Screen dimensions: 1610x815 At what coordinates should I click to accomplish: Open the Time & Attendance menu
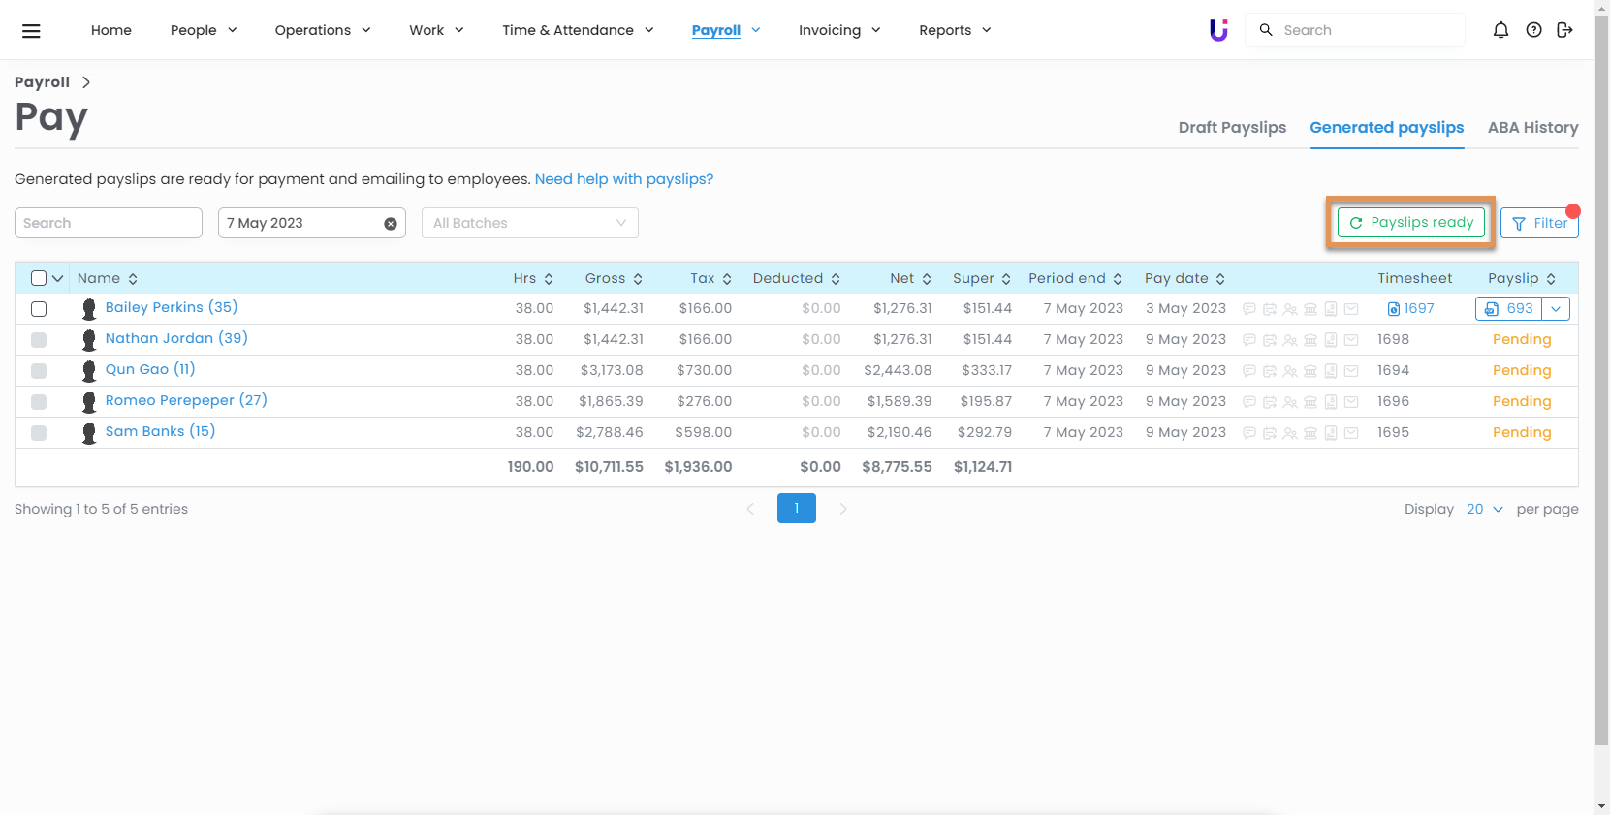pyautogui.click(x=578, y=30)
